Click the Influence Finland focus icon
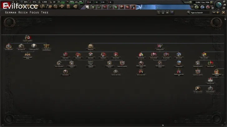Image resolution: width=227 pixels, height=127 pixels. (x=179, y=63)
